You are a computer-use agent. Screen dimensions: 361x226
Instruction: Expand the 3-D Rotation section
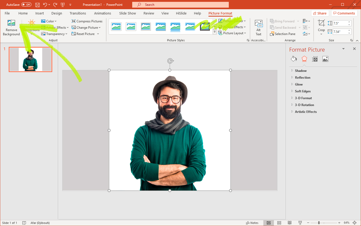[304, 105]
